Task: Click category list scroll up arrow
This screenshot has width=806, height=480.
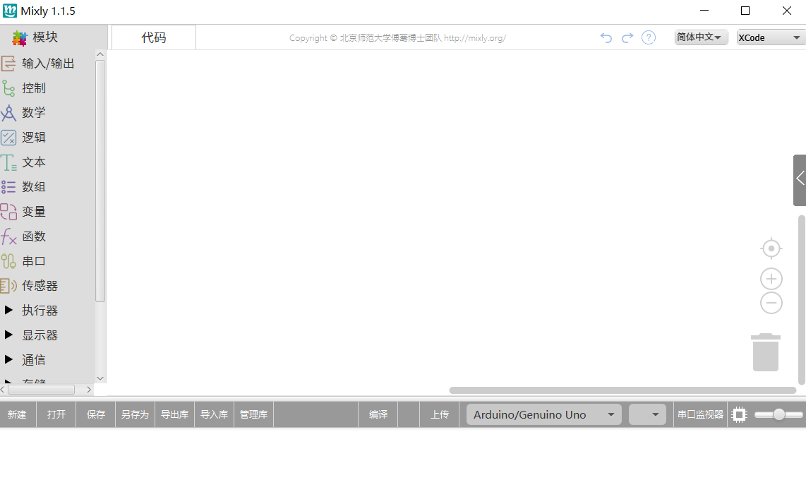Action: pyautogui.click(x=100, y=54)
